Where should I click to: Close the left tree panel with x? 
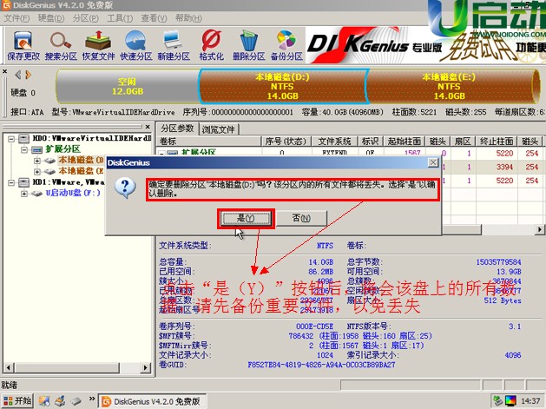tap(148, 127)
